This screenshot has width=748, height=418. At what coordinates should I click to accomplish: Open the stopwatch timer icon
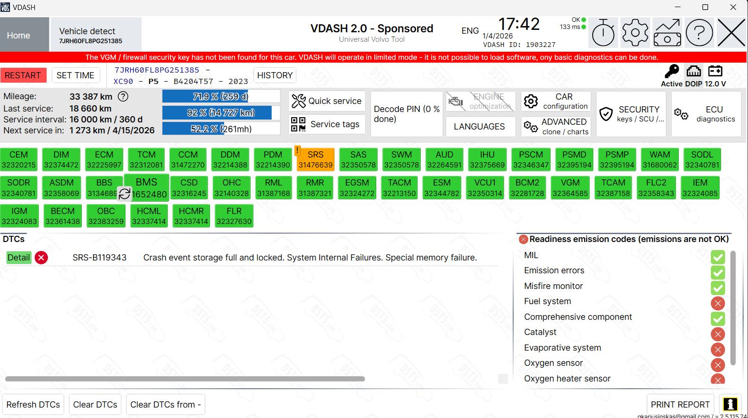(603, 33)
